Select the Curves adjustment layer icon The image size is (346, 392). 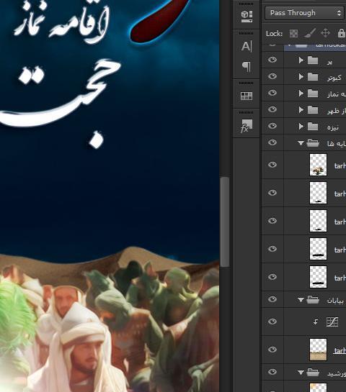point(332,322)
